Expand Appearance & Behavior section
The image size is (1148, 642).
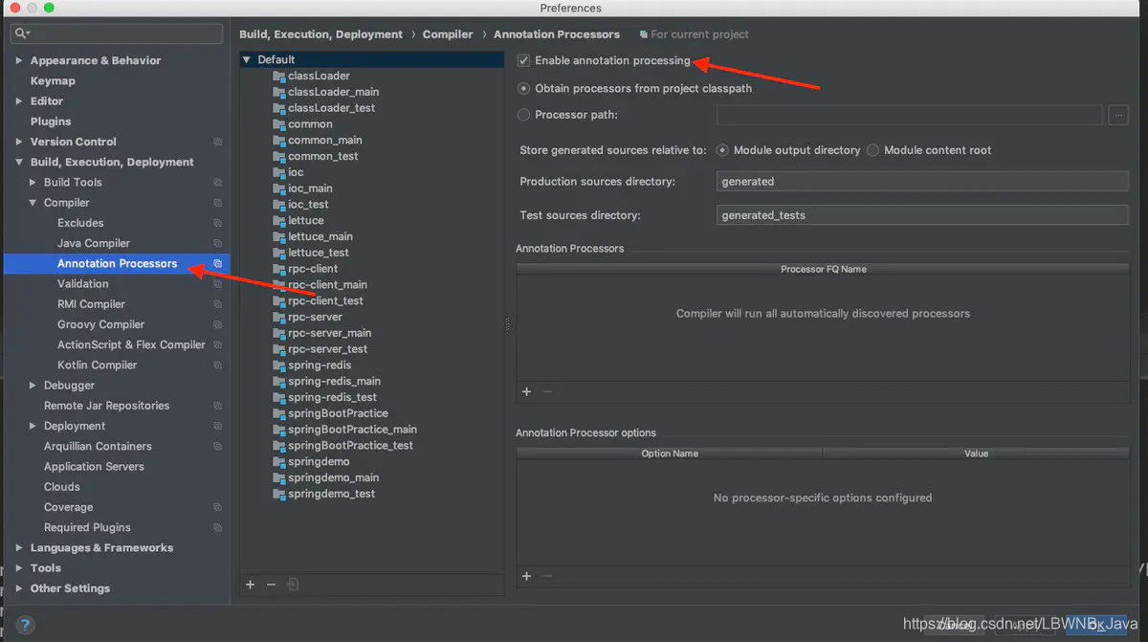(19, 60)
